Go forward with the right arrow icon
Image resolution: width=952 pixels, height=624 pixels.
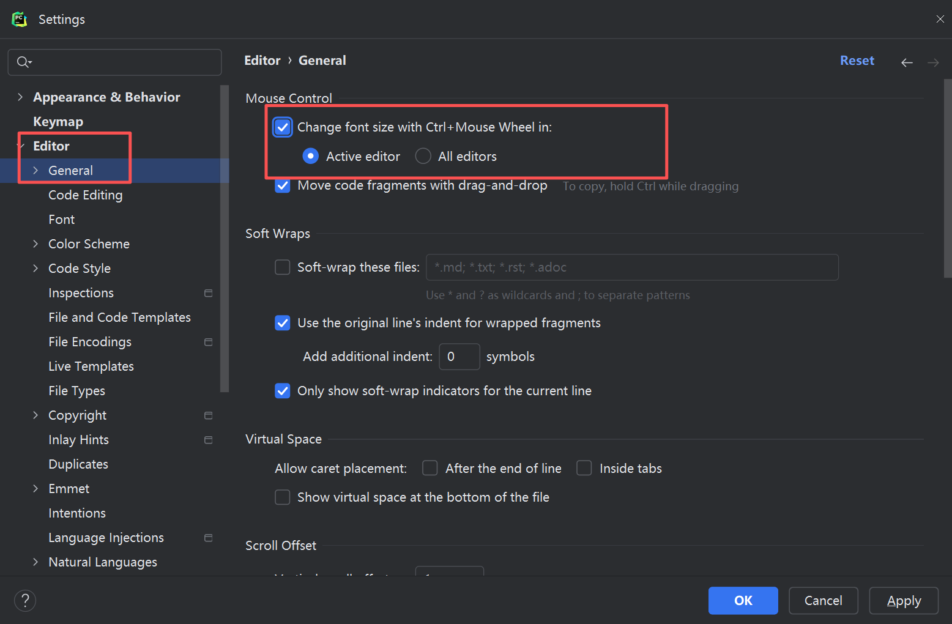933,62
